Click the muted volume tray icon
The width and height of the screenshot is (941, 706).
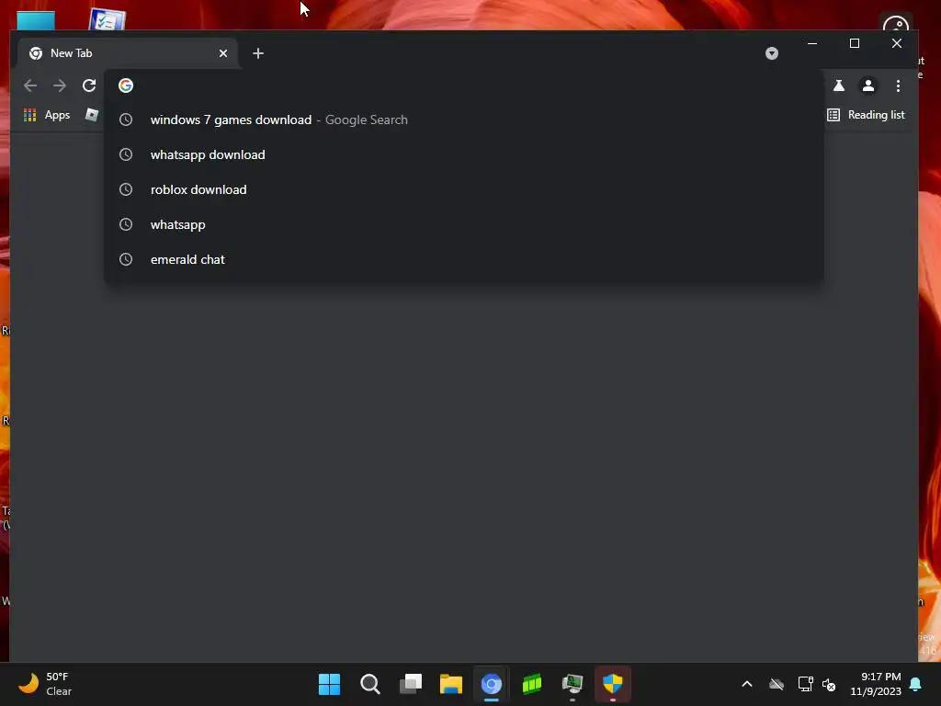(x=829, y=684)
